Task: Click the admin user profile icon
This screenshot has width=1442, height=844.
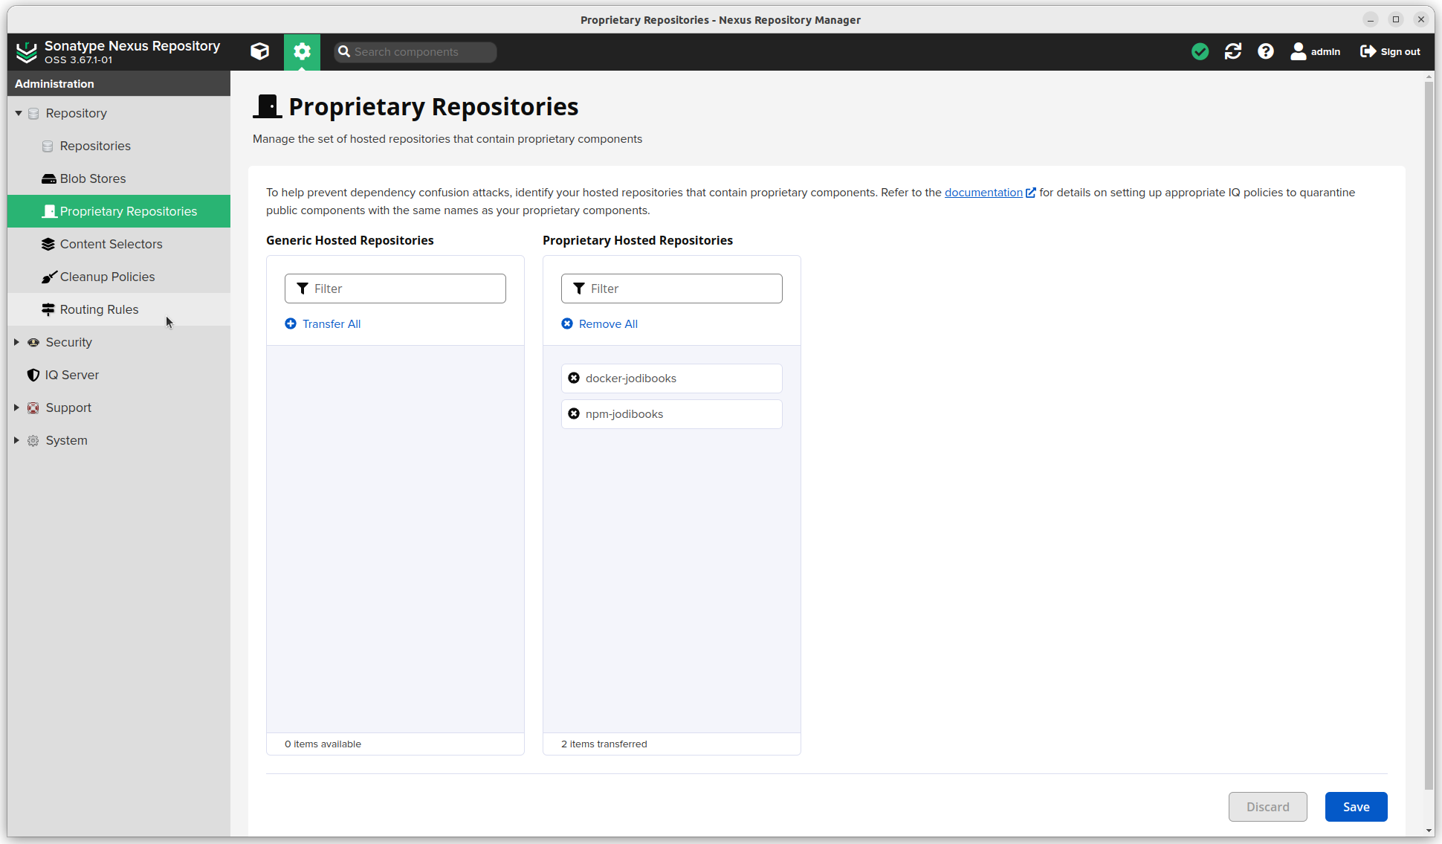Action: pyautogui.click(x=1299, y=51)
